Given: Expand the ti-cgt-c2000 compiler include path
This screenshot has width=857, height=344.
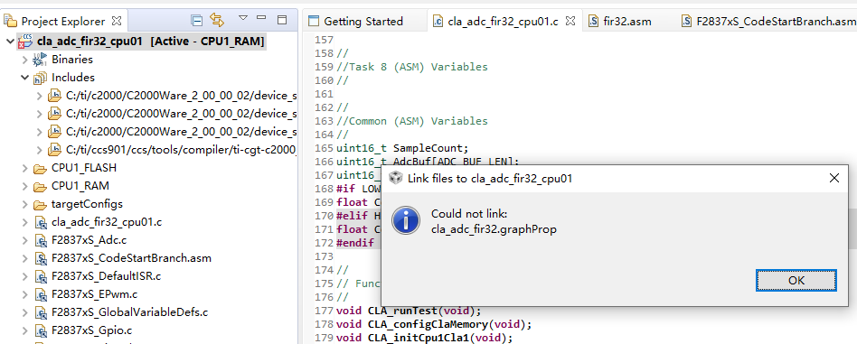Looking at the screenshot, I should (x=39, y=150).
